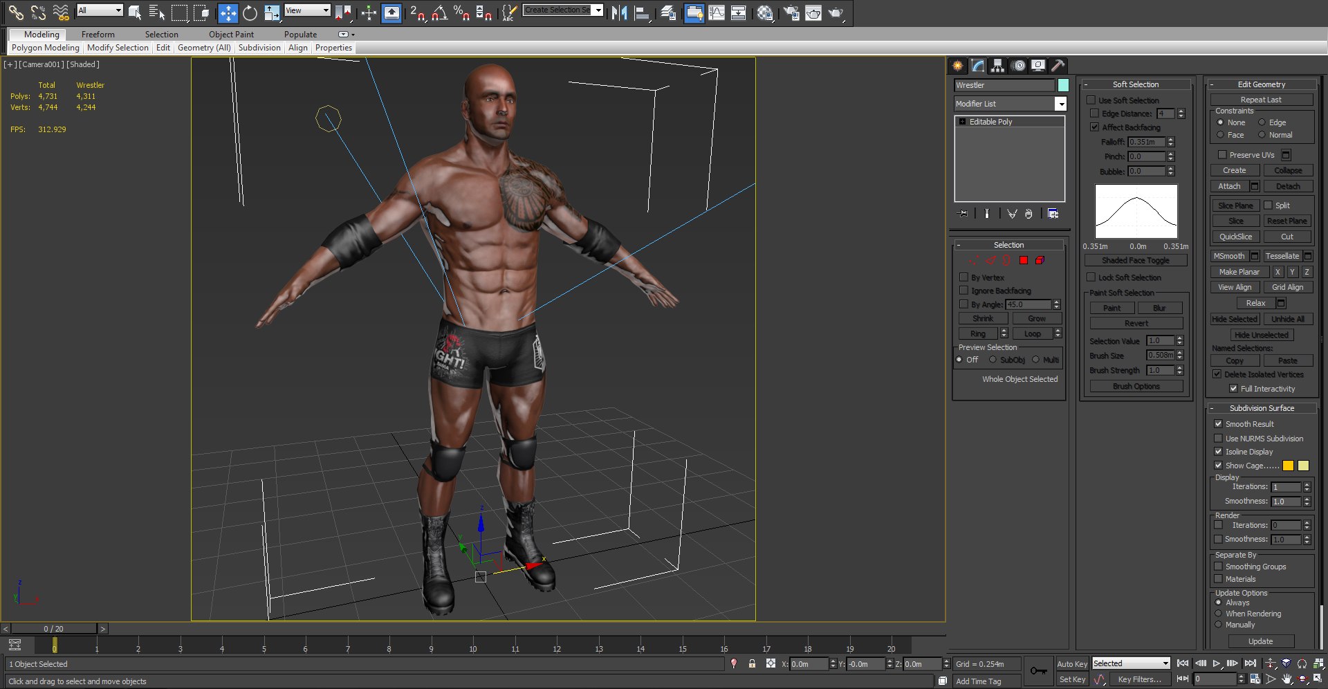Viewport: 1328px width, 689px height.
Task: Select the Edge constraint radio button
Action: coord(1262,122)
